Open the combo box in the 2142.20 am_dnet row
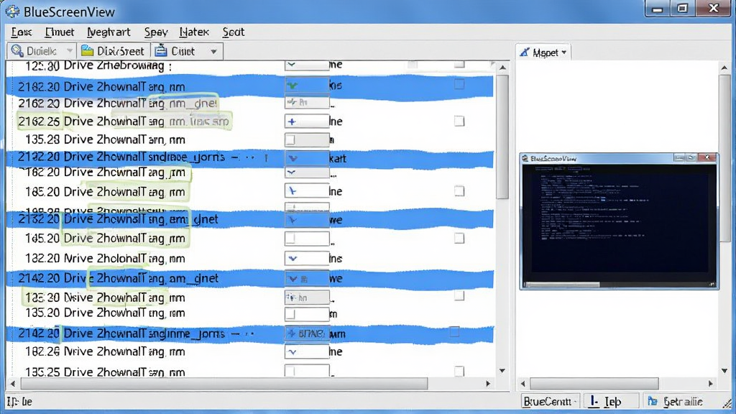The height and width of the screenshot is (414, 736). click(306, 278)
